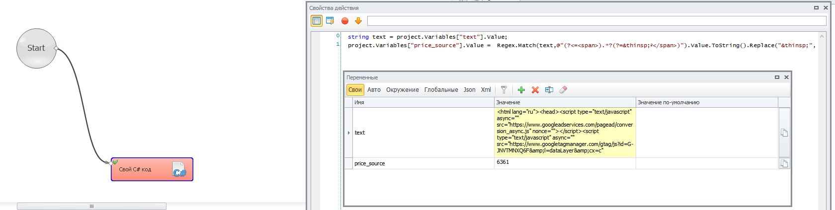
Task: Open the Xml tab
Action: [486, 90]
